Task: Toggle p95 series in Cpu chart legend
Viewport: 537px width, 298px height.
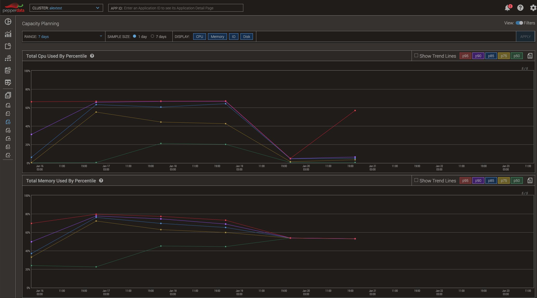Action: [465, 56]
